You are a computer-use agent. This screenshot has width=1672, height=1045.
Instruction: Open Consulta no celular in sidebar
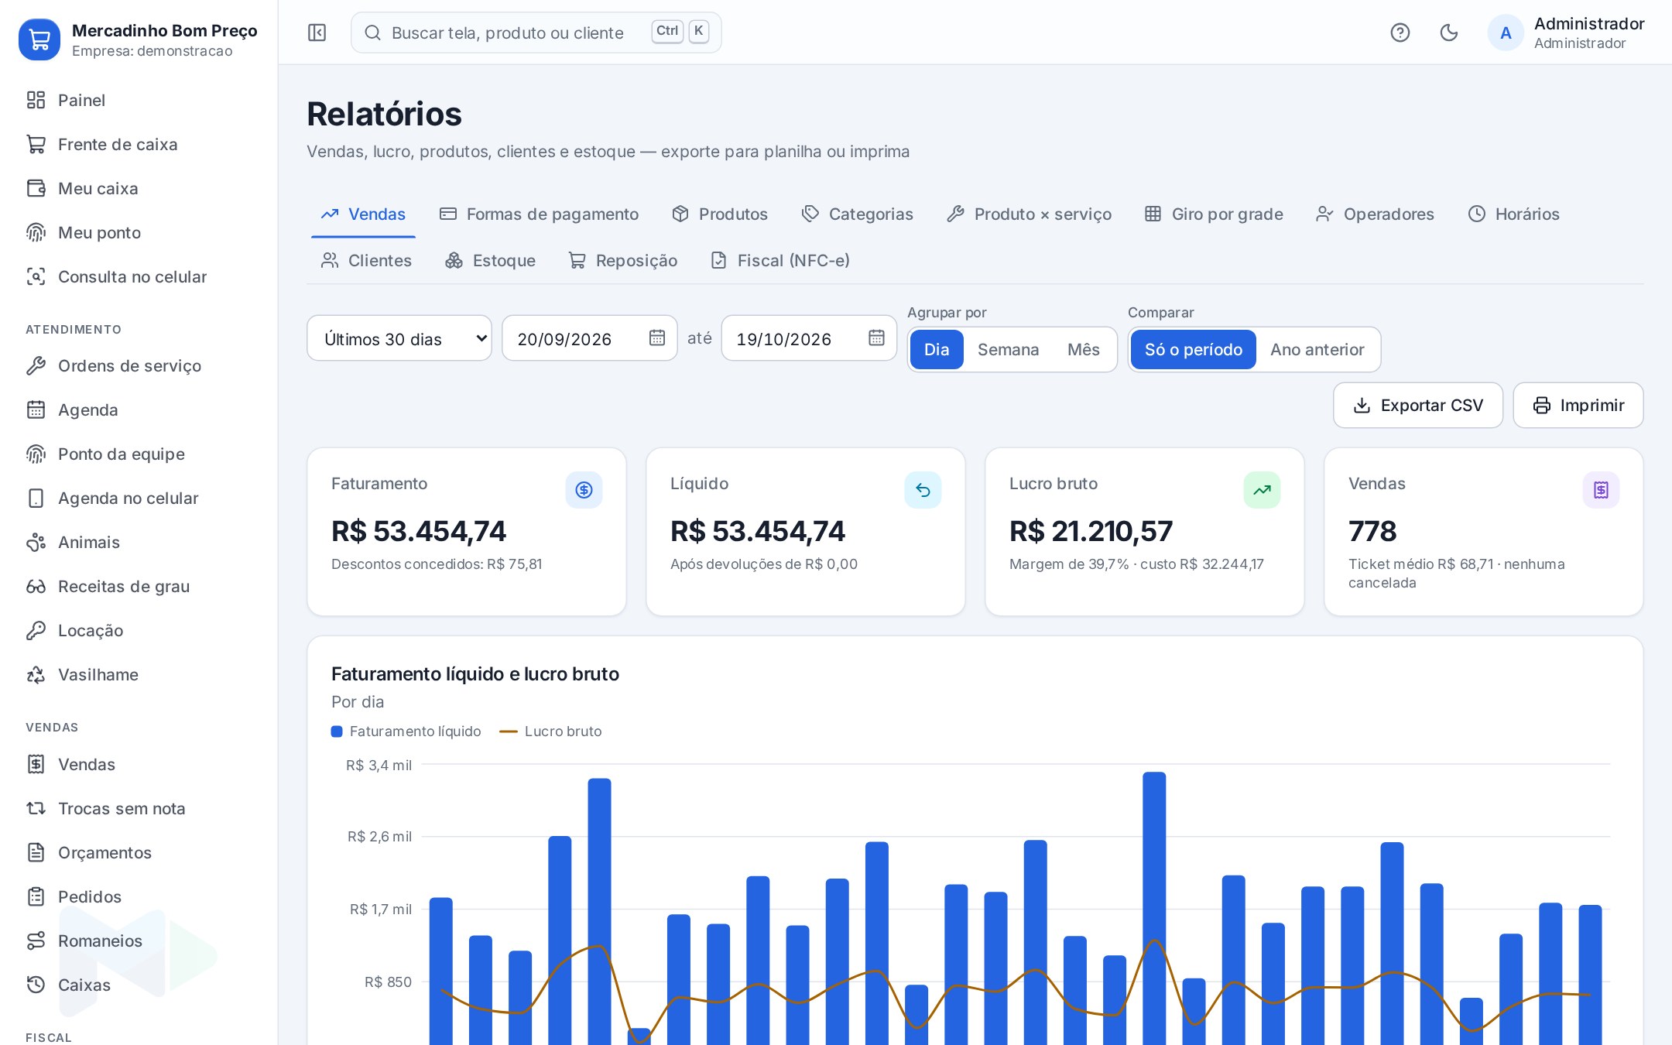click(139, 276)
